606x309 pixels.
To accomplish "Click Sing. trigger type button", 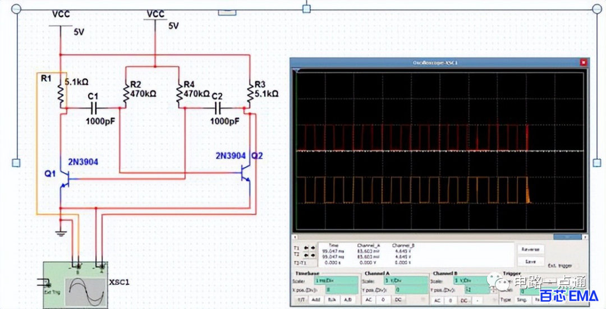I will tap(522, 299).
